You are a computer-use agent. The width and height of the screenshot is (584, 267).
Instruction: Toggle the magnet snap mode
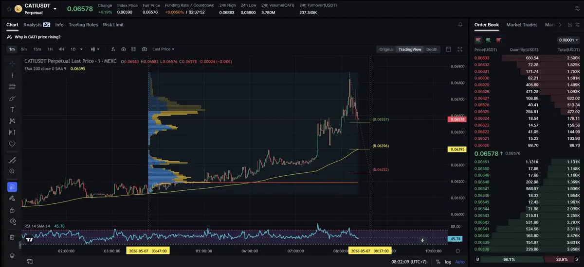point(12,187)
